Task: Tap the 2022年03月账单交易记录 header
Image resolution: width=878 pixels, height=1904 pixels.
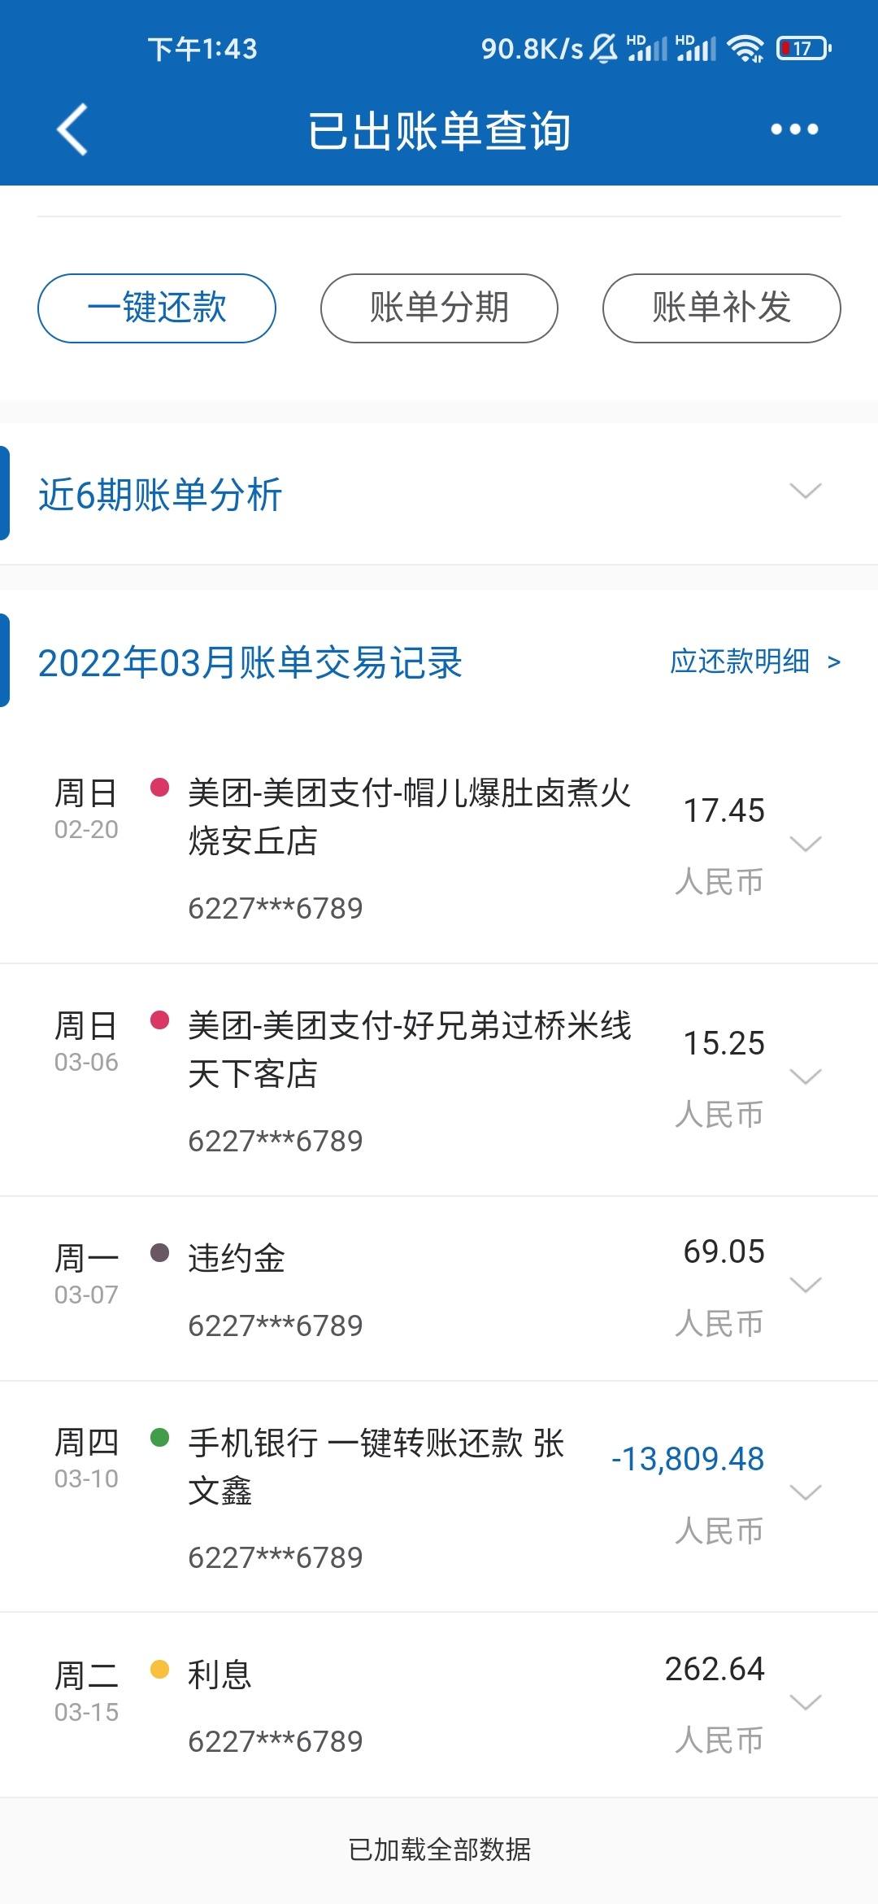Action: (250, 663)
